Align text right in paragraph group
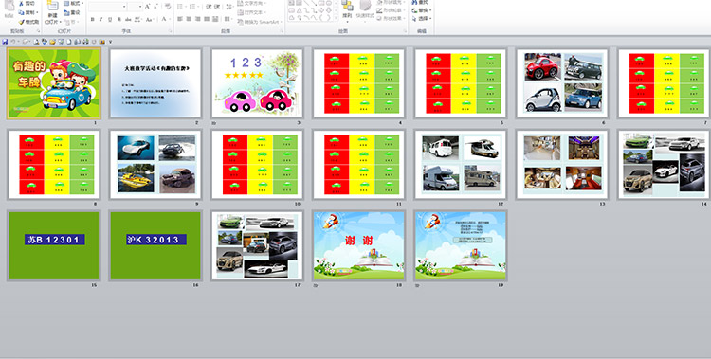This screenshot has height=359, width=711. (x=198, y=20)
